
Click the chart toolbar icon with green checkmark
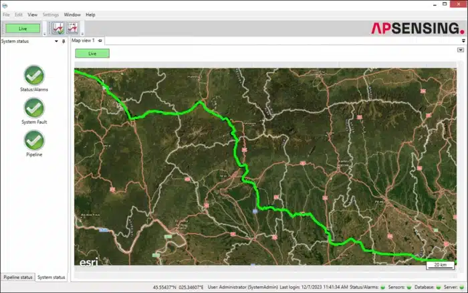tap(58, 28)
